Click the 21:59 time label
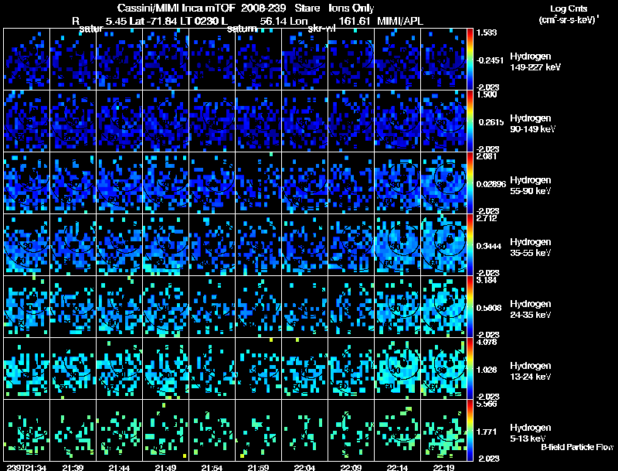 coord(259,468)
